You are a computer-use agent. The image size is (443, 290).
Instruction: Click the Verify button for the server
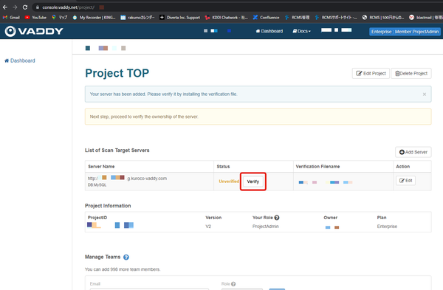[253, 182]
